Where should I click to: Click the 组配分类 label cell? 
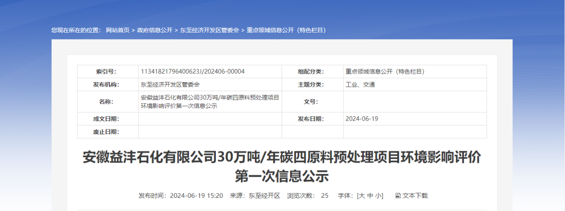(x=313, y=72)
